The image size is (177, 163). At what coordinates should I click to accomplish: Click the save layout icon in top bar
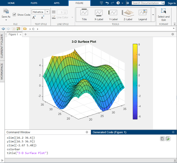click(x=102, y=3)
